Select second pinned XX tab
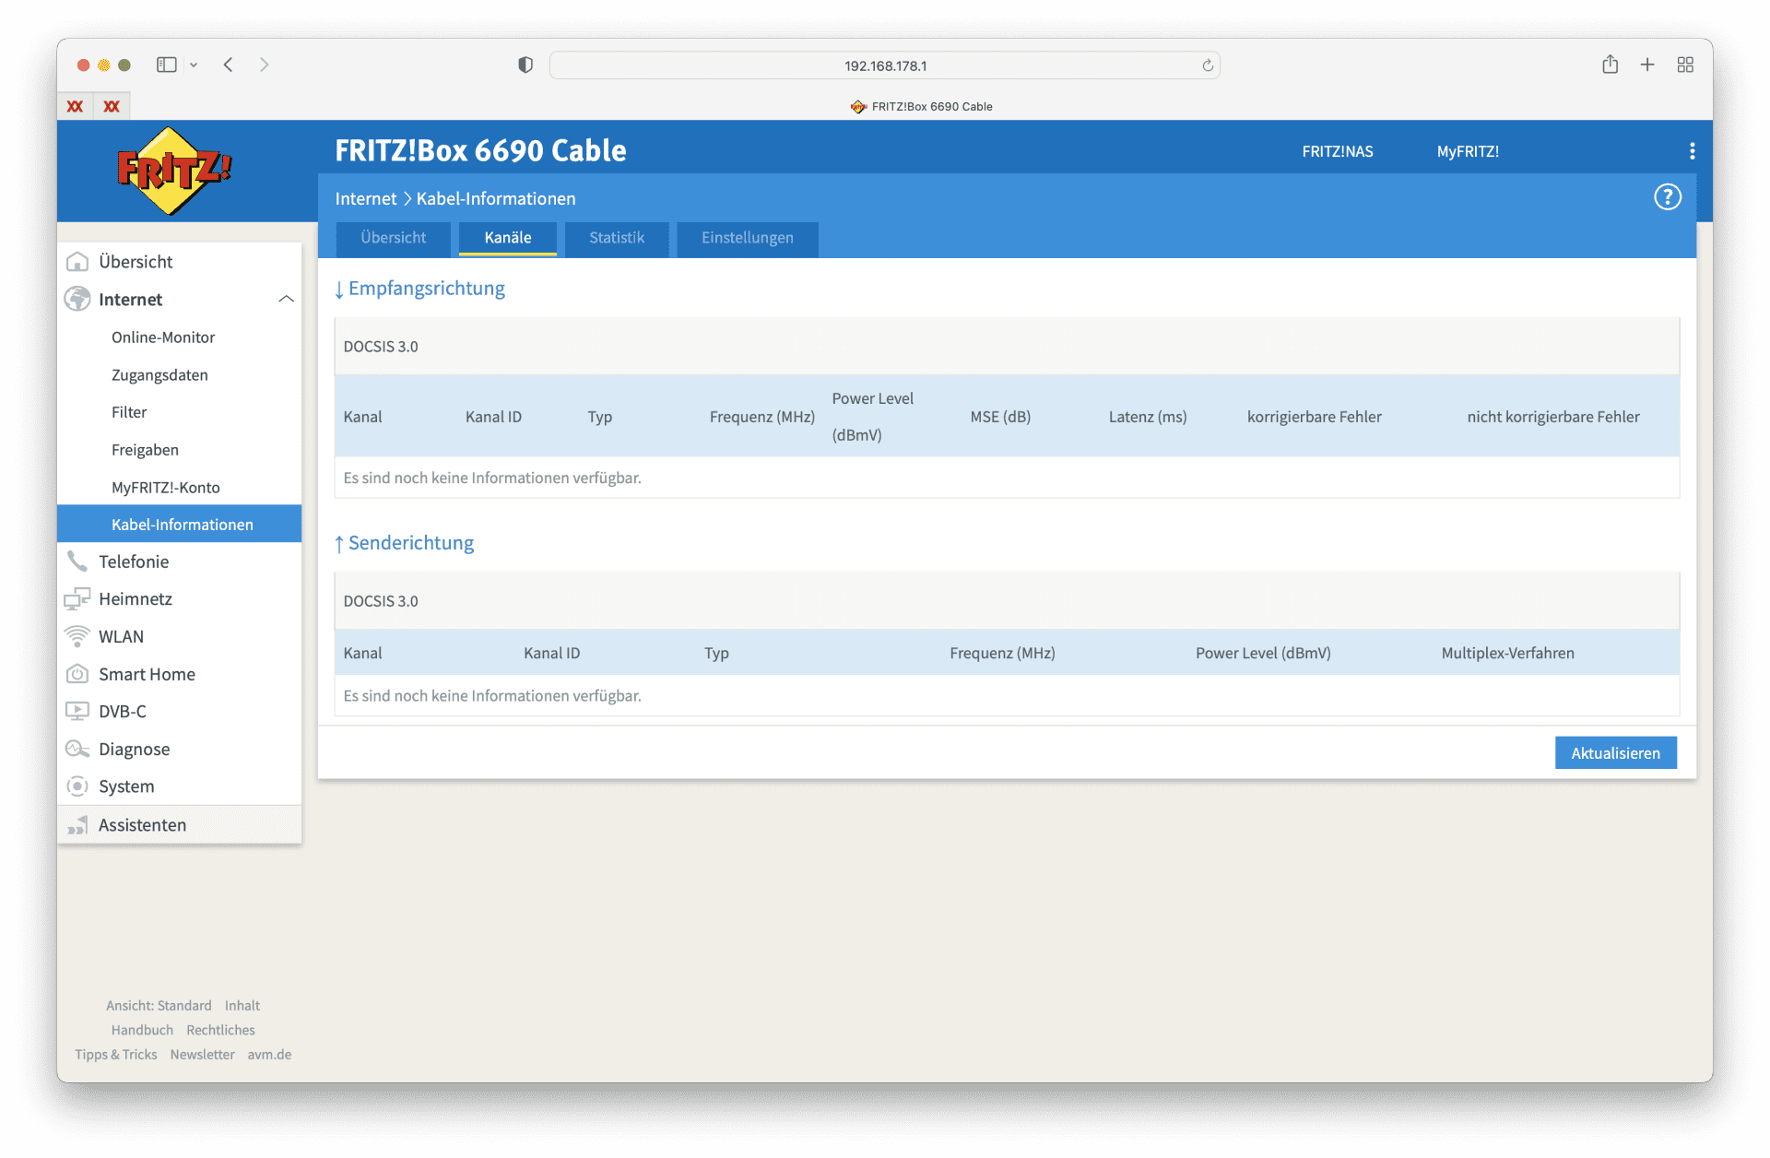 [x=112, y=106]
